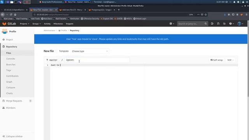Image resolution: width=249 pixels, height=140 pixels.
Task: Reload the current page
Action: pyautogui.click(x=11, y=15)
